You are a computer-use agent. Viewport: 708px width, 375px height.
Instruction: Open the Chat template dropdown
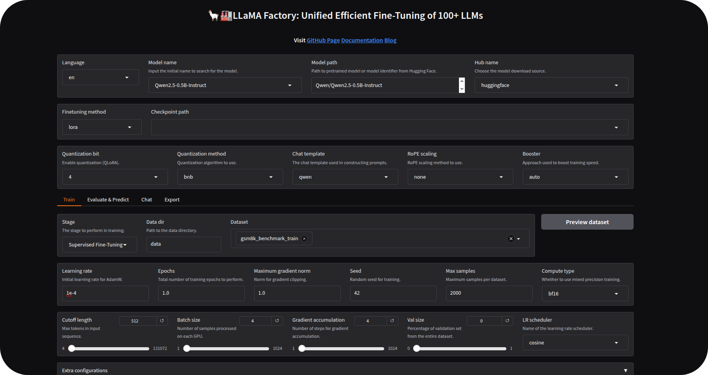coord(345,177)
